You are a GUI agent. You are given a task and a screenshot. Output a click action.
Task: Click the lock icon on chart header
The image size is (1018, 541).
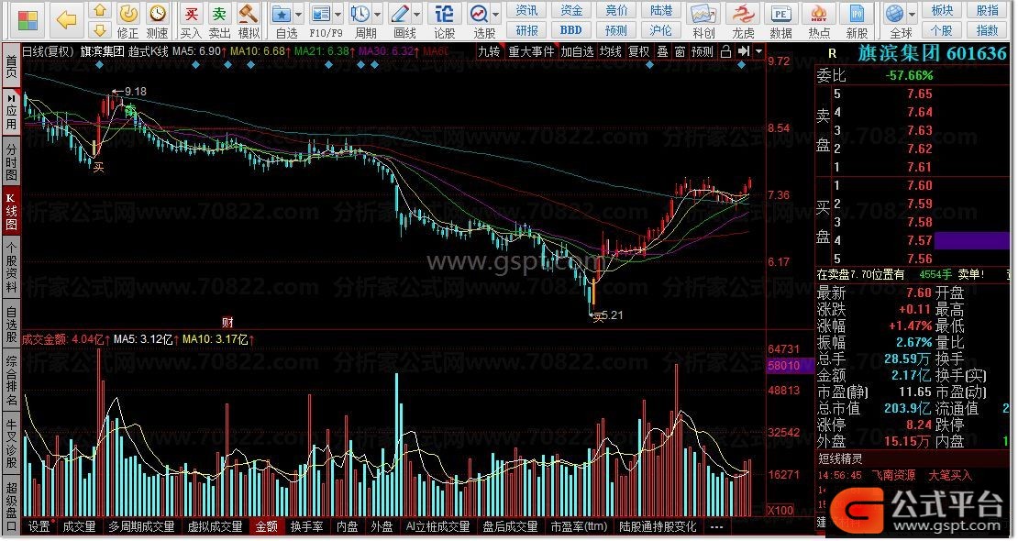coord(725,51)
